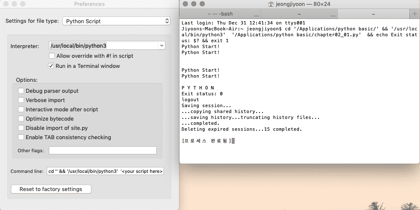Click into the Command line field
Screen dimensions: 420x210
tap(105, 171)
